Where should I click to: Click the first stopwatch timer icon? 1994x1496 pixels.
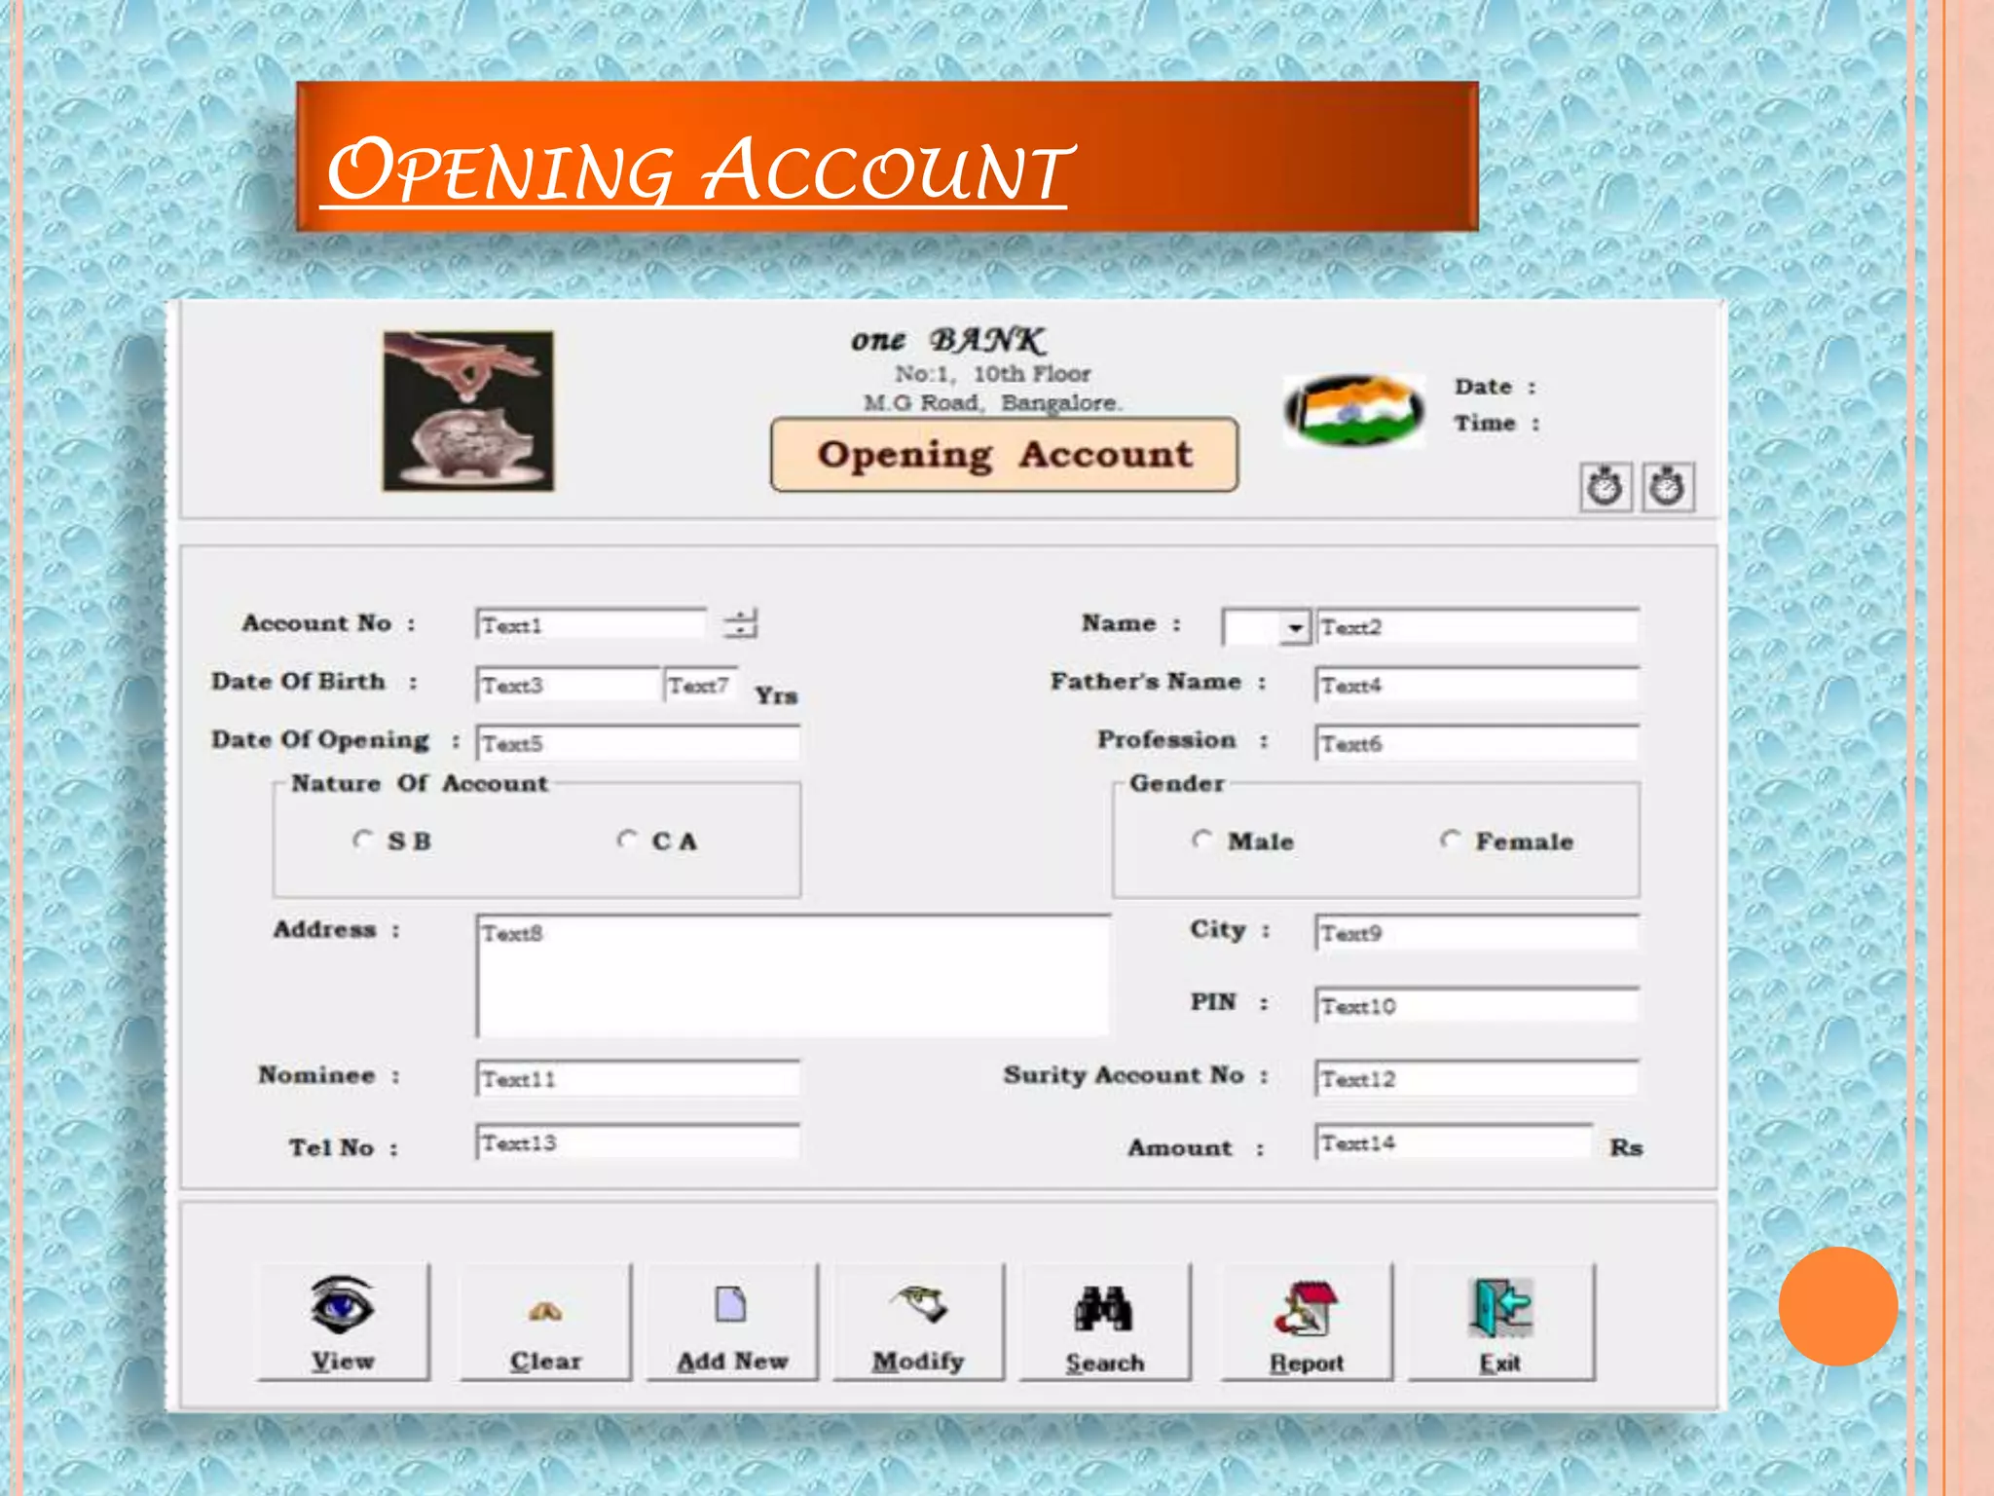[x=1606, y=486]
